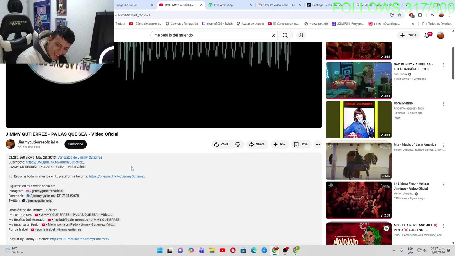Open Jimmygutierrezoficial channel avatar
Screen dimensions: 455x256
(x=10, y=144)
